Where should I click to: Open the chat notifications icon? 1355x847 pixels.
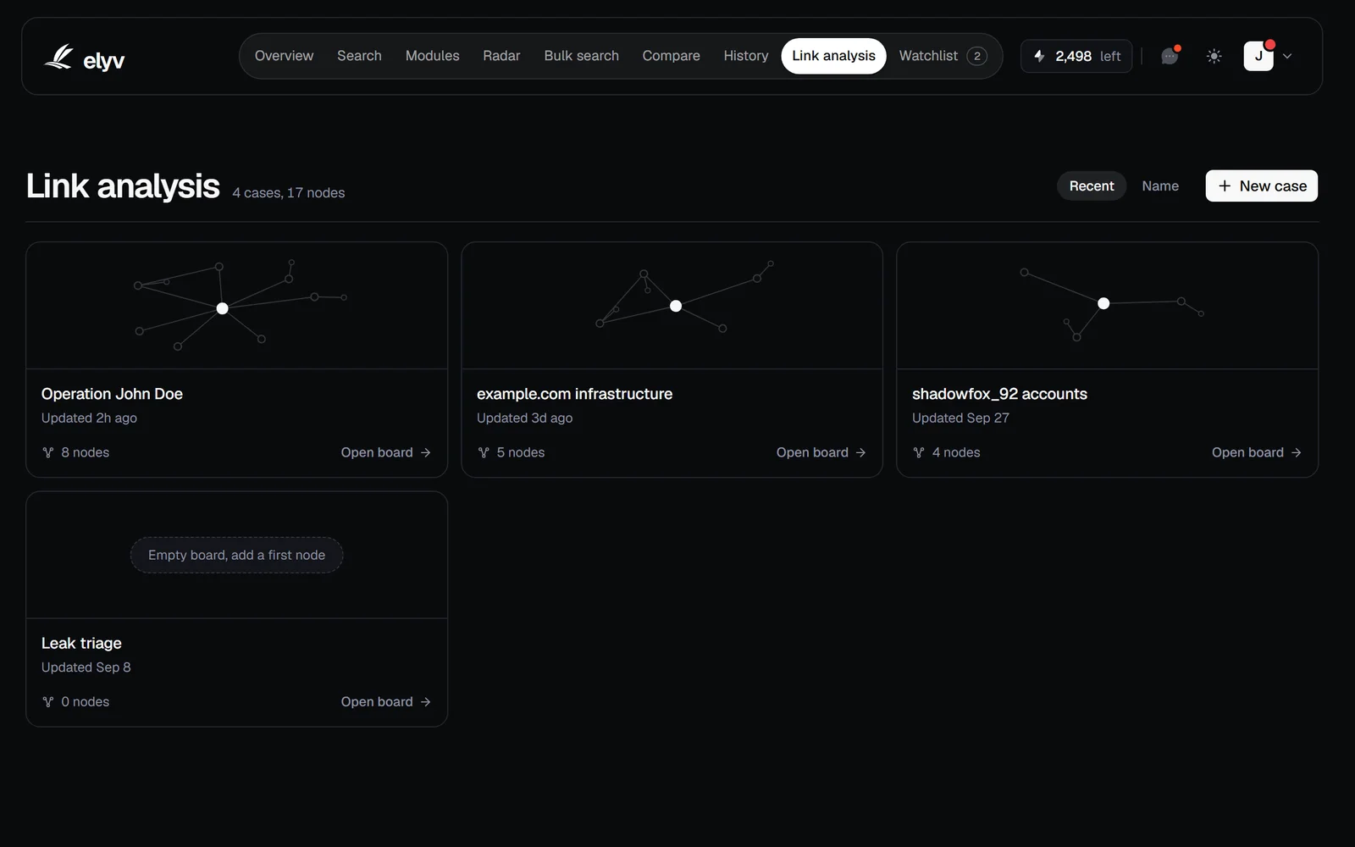tap(1170, 56)
